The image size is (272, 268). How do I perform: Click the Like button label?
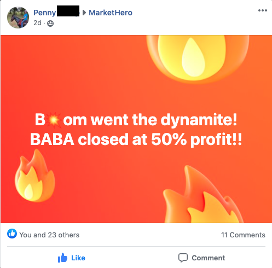(x=78, y=258)
